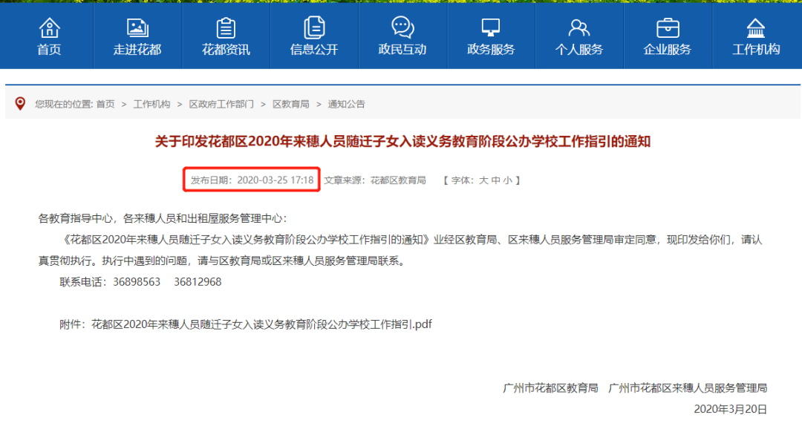Go to 首页 in the breadcrumb
Viewport: 802px width, 432px height.
[105, 105]
